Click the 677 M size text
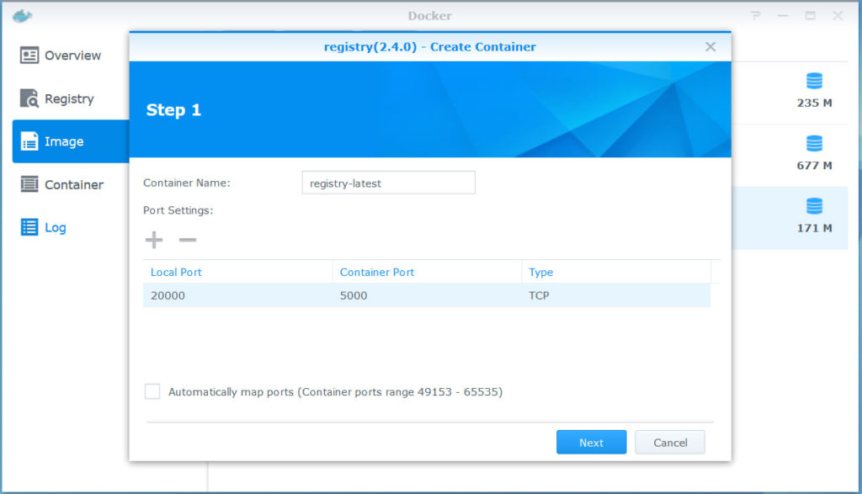Viewport: 862px width, 494px height. (814, 166)
